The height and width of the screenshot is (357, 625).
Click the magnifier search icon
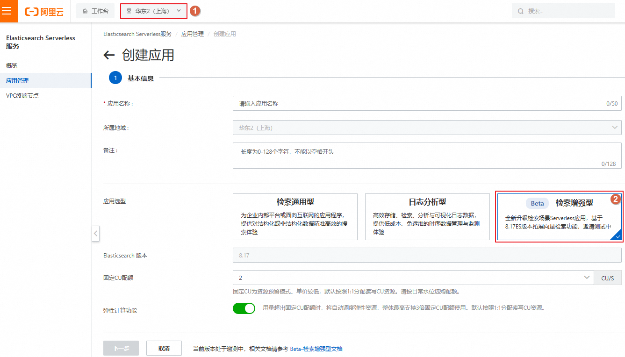521,11
